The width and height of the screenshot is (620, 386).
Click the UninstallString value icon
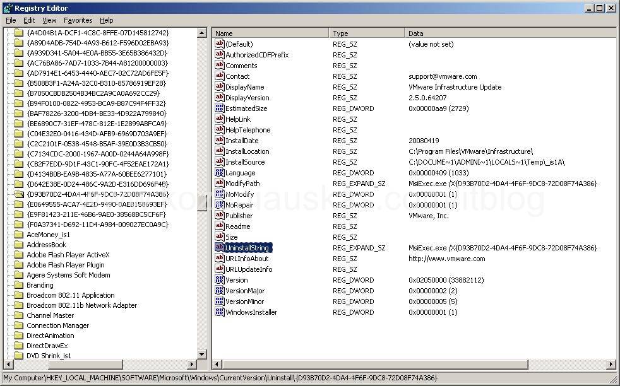click(220, 248)
